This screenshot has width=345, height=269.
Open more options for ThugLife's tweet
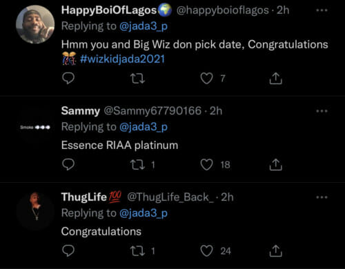point(322,197)
